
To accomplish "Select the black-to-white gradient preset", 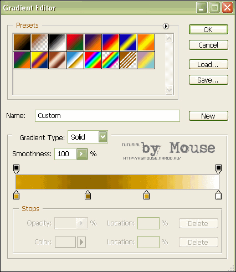I will pos(57,42).
